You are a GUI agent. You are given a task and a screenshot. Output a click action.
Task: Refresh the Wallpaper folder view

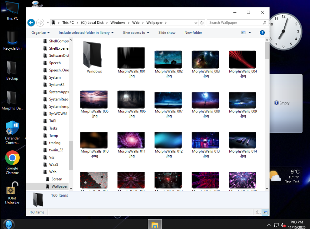tap(202, 23)
